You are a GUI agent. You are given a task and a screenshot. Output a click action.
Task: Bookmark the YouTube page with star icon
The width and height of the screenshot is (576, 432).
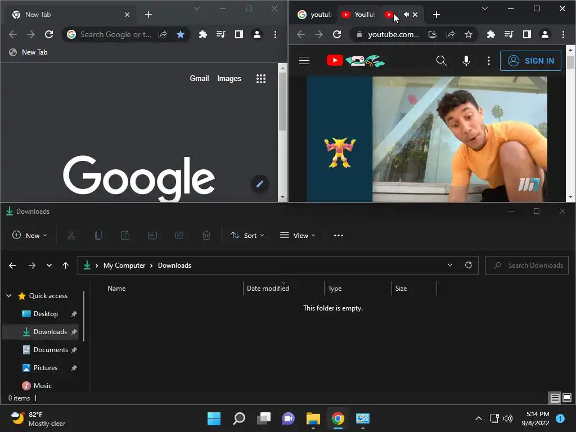tap(469, 34)
